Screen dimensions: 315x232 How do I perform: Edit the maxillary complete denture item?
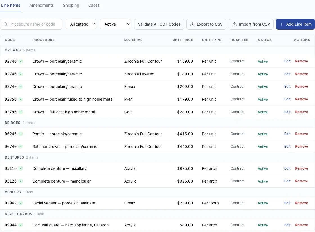tap(287, 168)
